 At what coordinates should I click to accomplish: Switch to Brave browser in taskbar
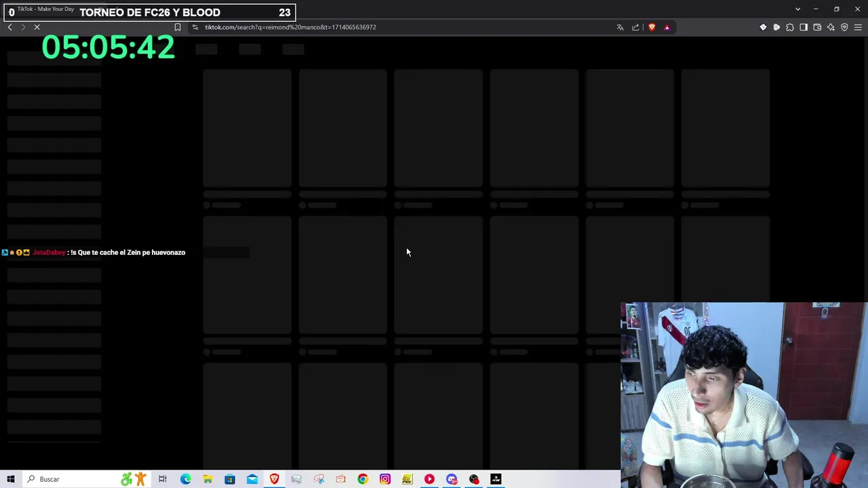274,479
